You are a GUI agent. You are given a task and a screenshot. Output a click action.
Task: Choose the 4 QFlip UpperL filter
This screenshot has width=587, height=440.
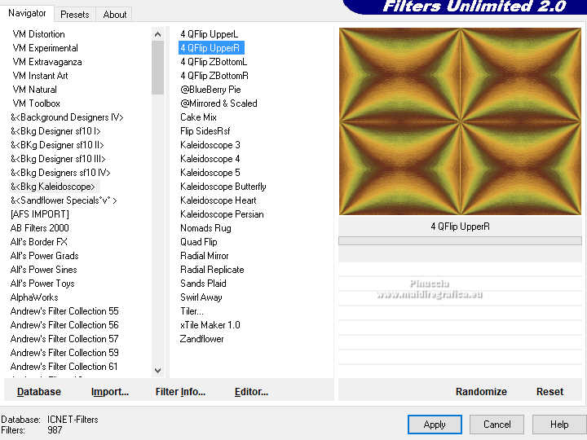pos(209,34)
